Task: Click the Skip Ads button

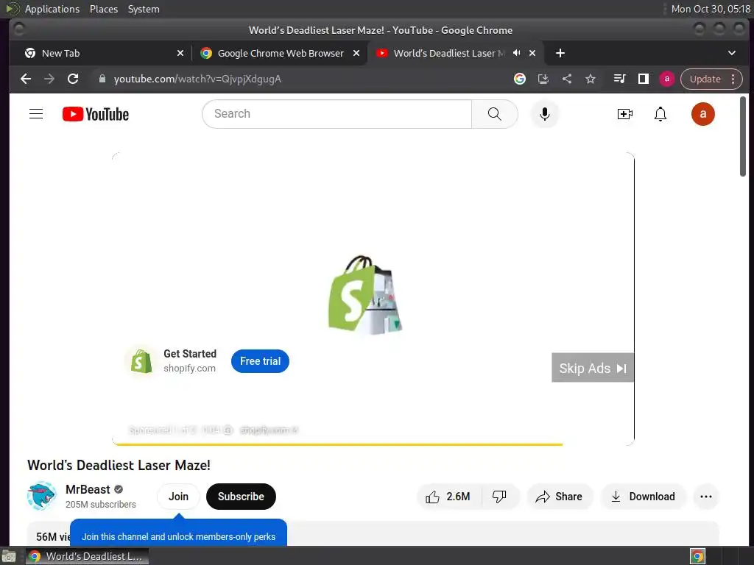Action: [x=593, y=368]
